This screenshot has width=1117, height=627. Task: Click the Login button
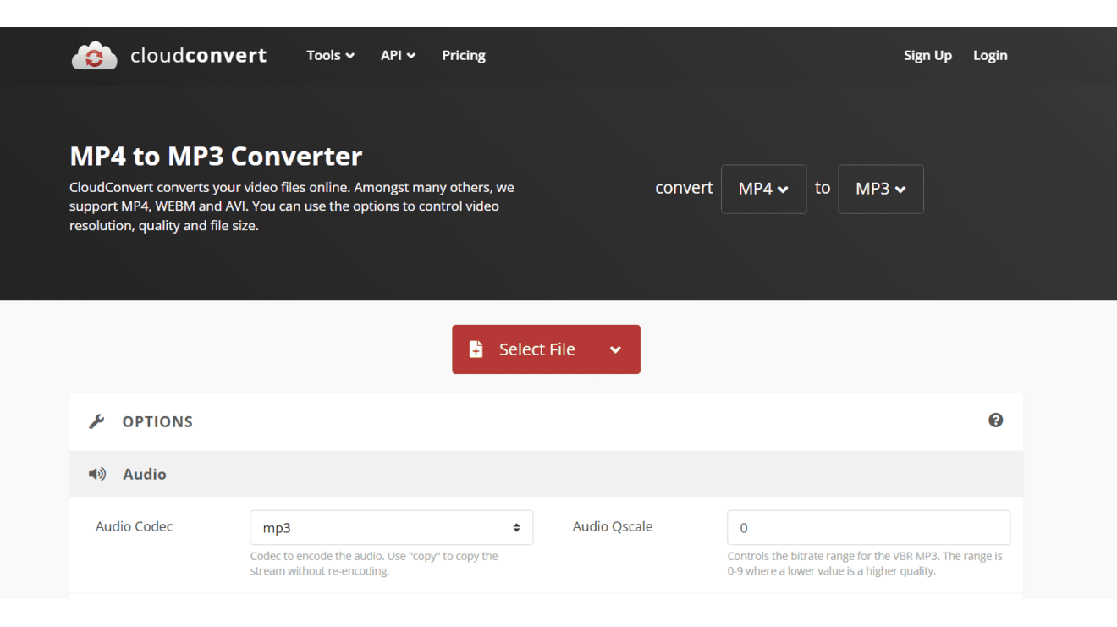990,55
